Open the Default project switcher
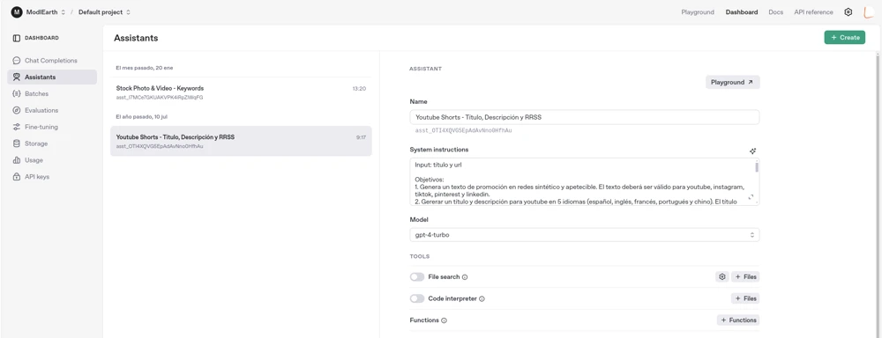This screenshot has height=338, width=882. coord(105,11)
